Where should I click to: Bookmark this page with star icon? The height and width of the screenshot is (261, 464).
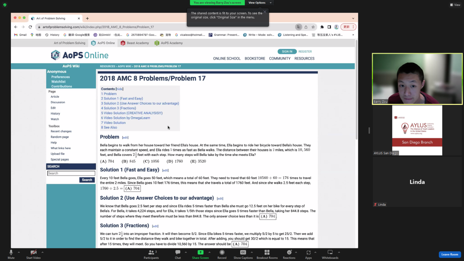pyautogui.click(x=313, y=27)
